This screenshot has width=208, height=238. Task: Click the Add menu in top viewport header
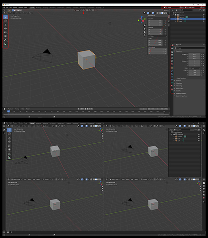(x=27, y=13)
